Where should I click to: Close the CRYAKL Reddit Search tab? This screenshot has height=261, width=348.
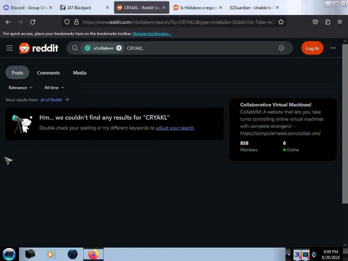[164, 7]
